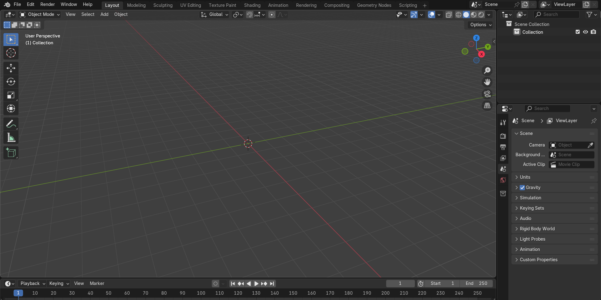Open the Options dropdown
The width and height of the screenshot is (601, 300).
[x=481, y=25]
